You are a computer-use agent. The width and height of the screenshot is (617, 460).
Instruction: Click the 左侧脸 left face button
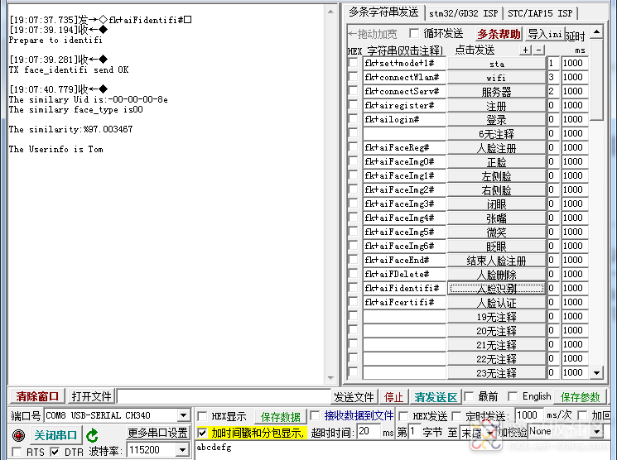[x=496, y=176]
